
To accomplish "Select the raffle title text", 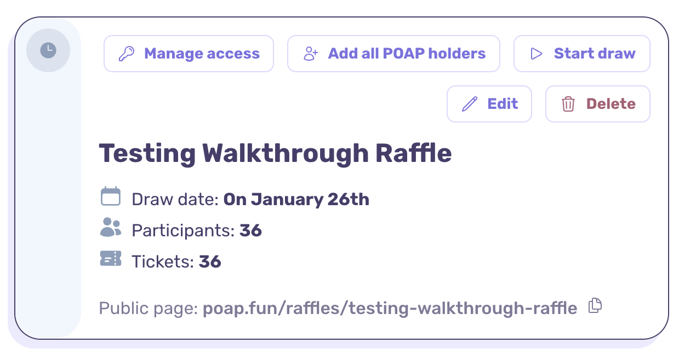I will tap(275, 153).
